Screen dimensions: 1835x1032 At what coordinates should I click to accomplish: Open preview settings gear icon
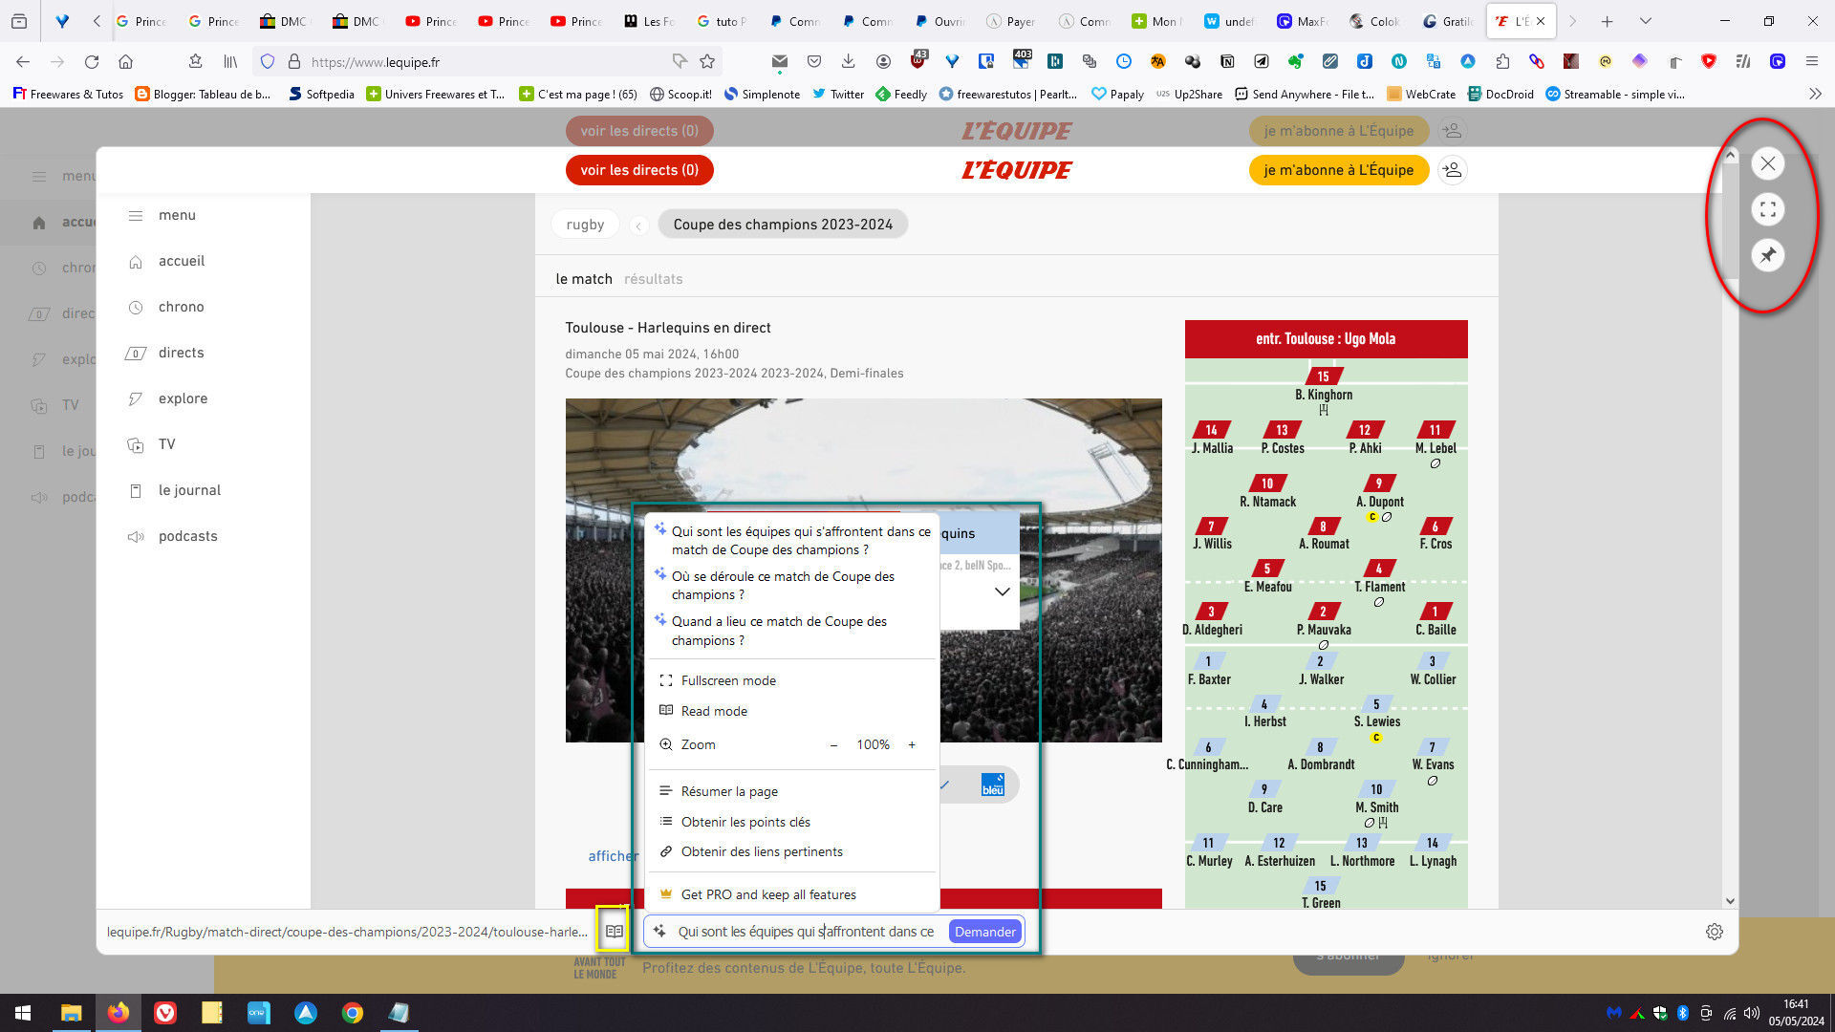1714,932
